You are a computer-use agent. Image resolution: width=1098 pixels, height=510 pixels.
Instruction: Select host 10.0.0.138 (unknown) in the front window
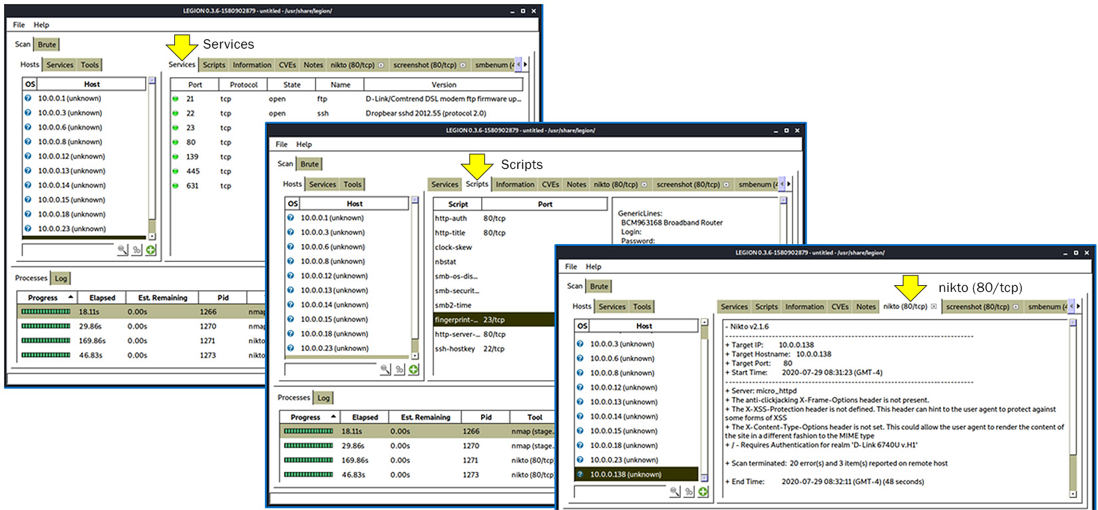coord(637,474)
